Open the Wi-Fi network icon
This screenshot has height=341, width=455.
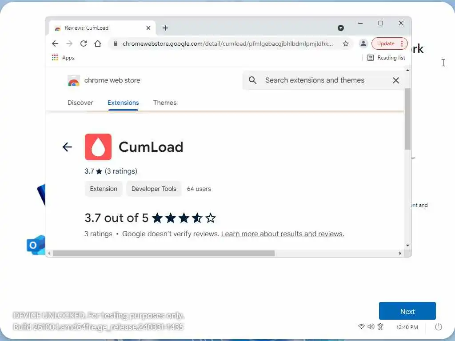click(361, 327)
